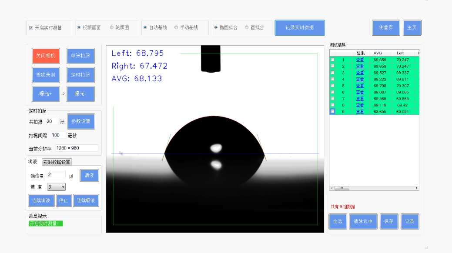Select the 轮廓图 contour view radio button

(x=112, y=27)
